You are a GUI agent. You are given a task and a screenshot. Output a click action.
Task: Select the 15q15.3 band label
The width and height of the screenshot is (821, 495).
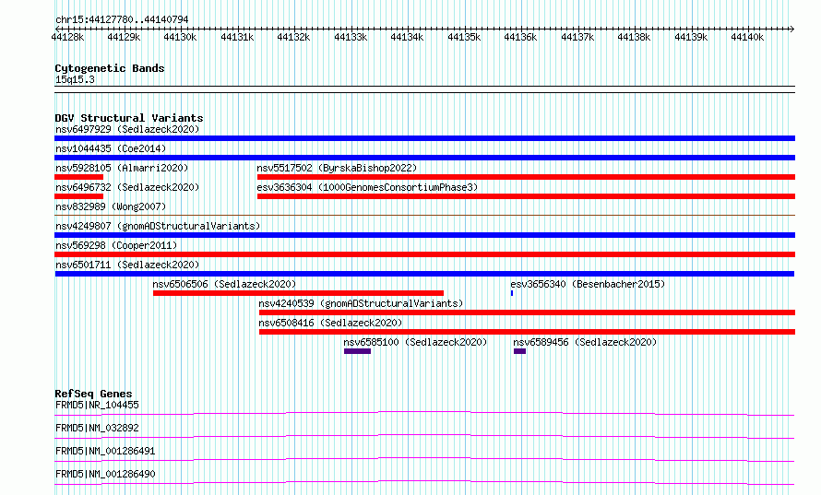pyautogui.click(x=75, y=79)
